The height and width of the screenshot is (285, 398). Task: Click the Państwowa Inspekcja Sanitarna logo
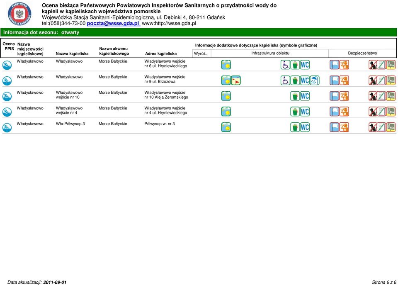click(19, 14)
